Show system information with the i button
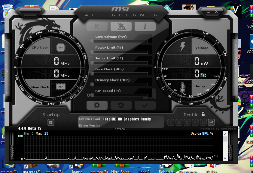 coord(145,26)
